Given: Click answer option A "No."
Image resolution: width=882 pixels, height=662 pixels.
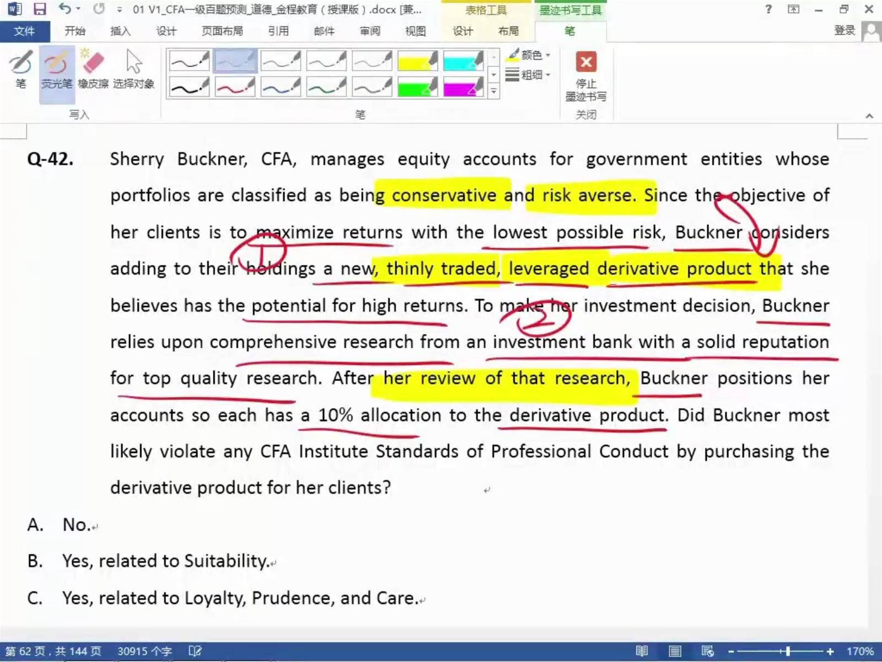Looking at the screenshot, I should point(76,525).
